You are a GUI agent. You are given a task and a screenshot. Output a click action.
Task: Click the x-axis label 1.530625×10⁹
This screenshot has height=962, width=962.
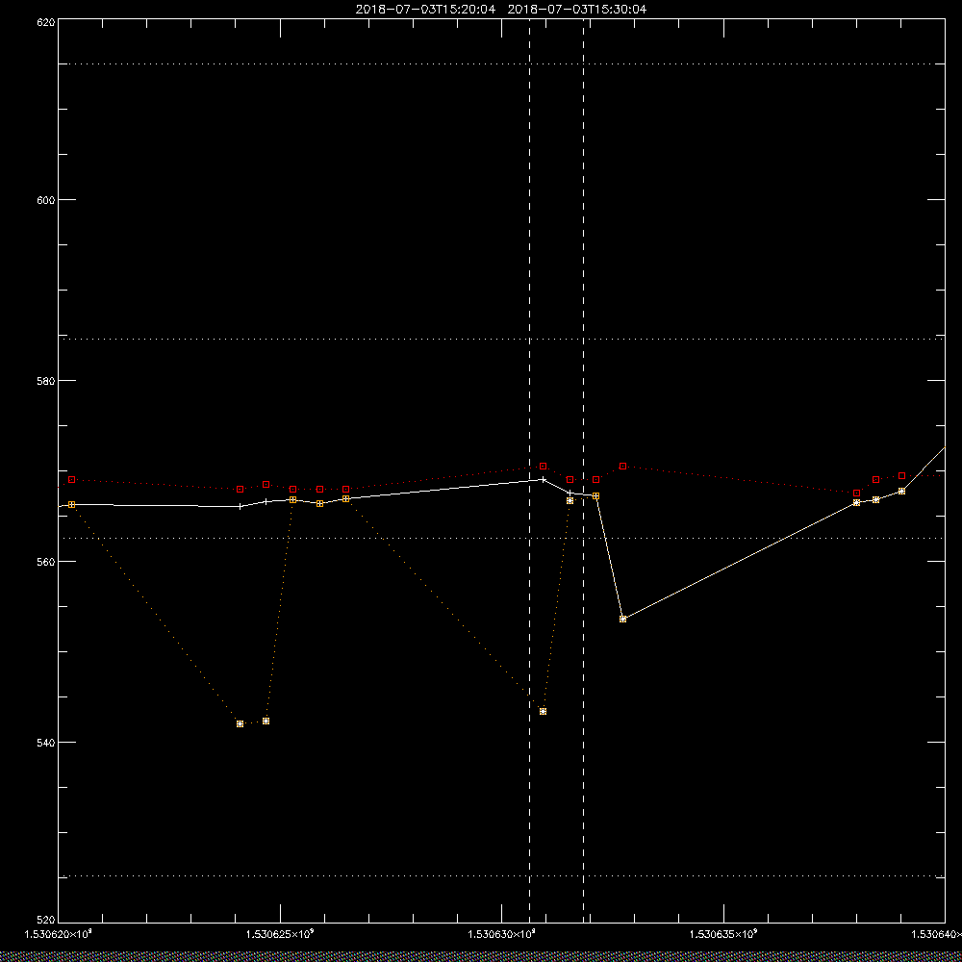(280, 934)
